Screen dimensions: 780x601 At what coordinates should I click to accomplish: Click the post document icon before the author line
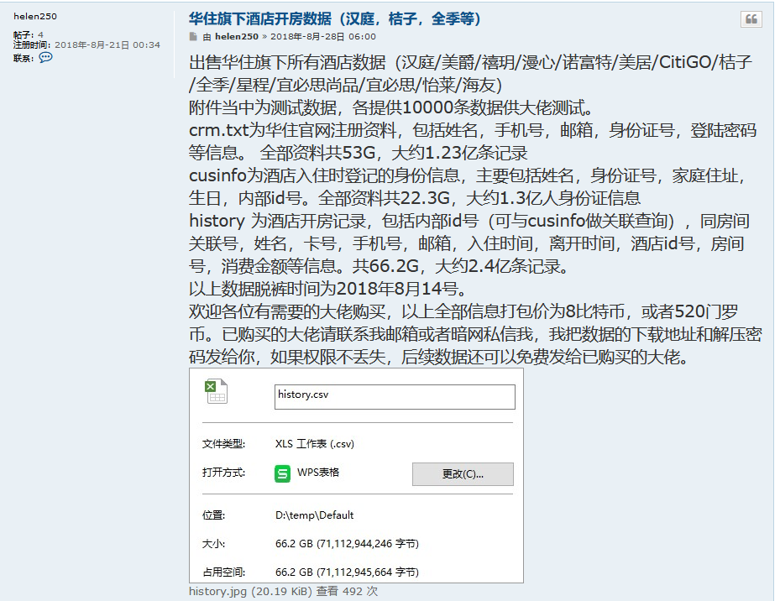(x=193, y=36)
